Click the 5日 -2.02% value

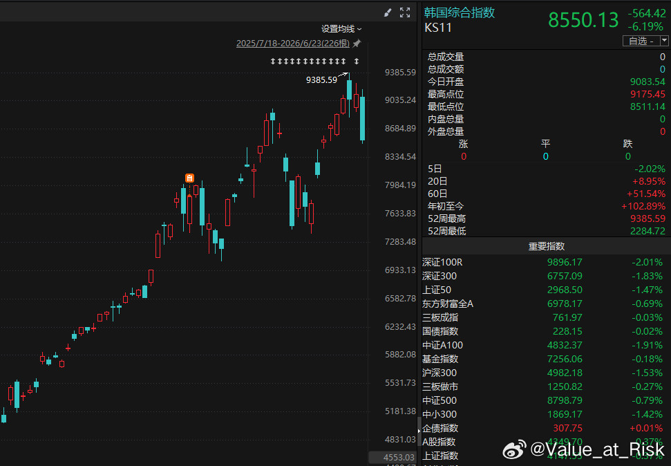tap(650, 169)
